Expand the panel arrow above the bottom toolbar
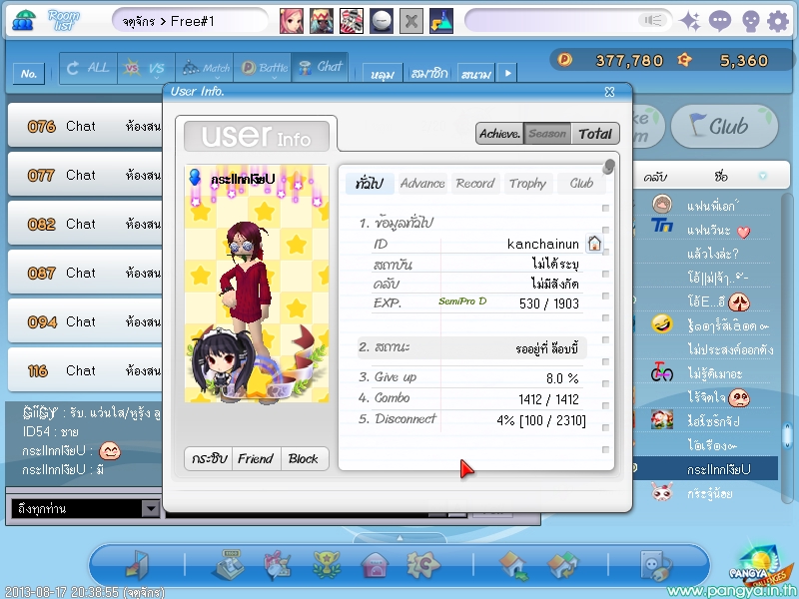 pos(400,538)
